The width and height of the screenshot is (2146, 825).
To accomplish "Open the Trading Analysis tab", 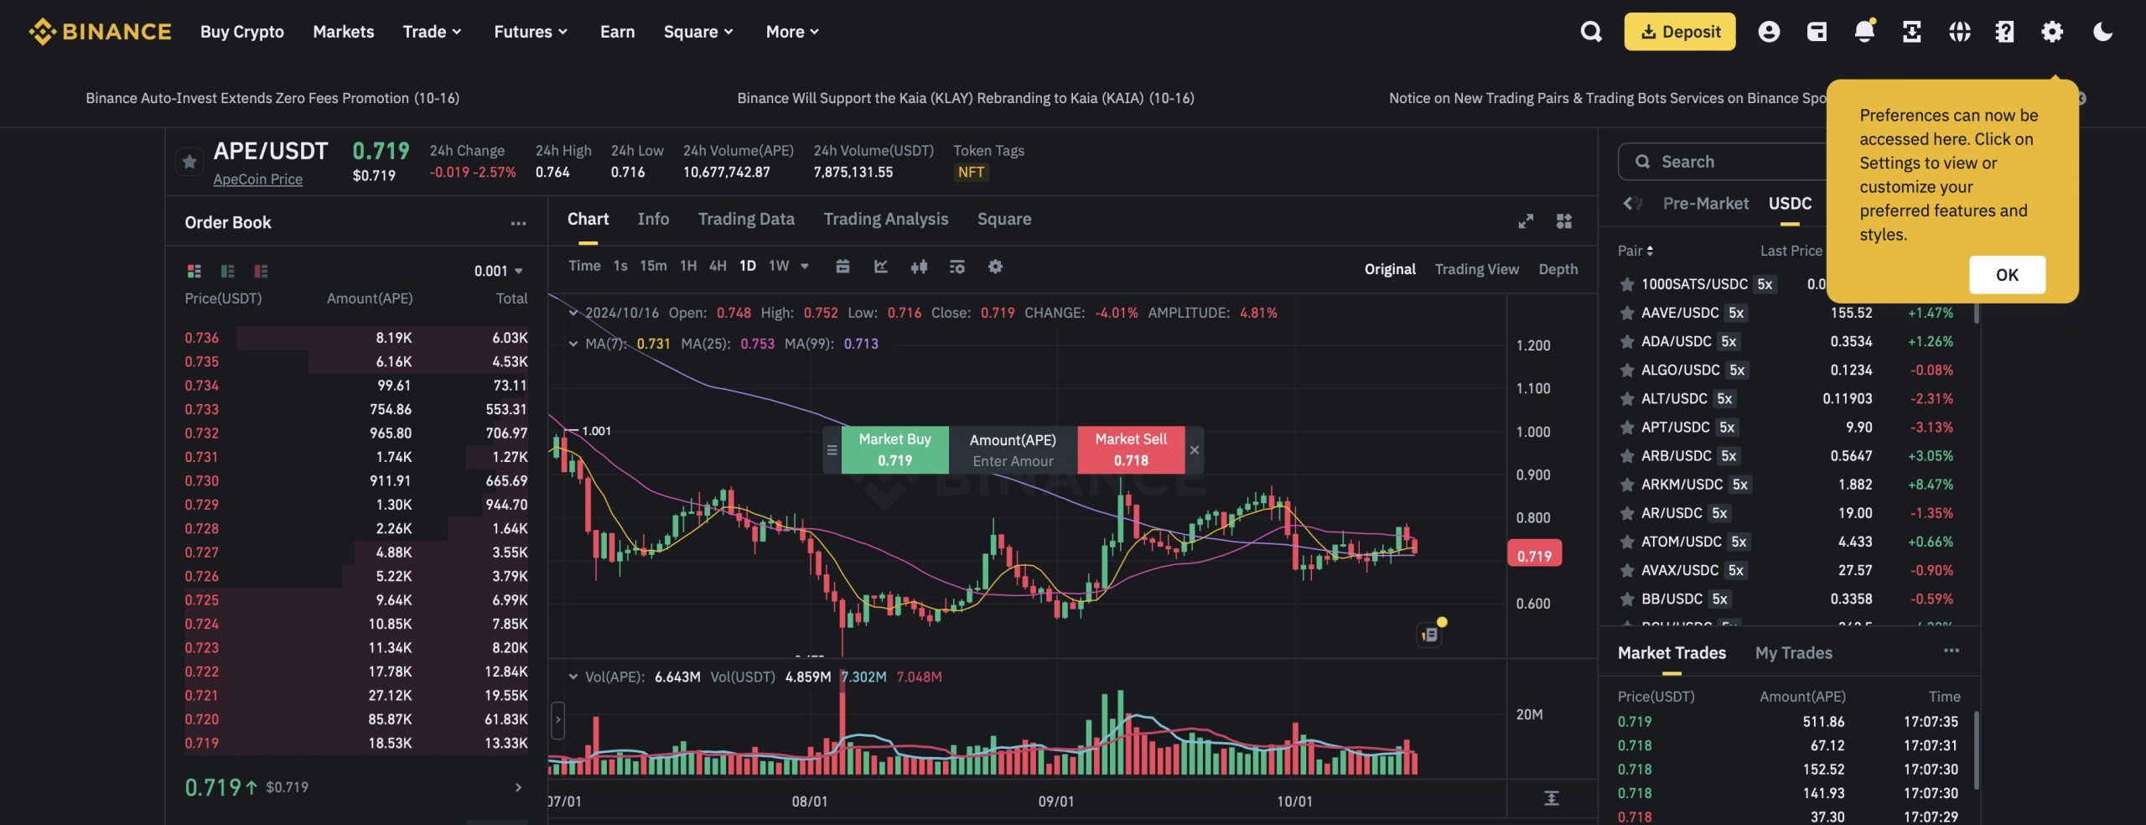I will coord(885,219).
